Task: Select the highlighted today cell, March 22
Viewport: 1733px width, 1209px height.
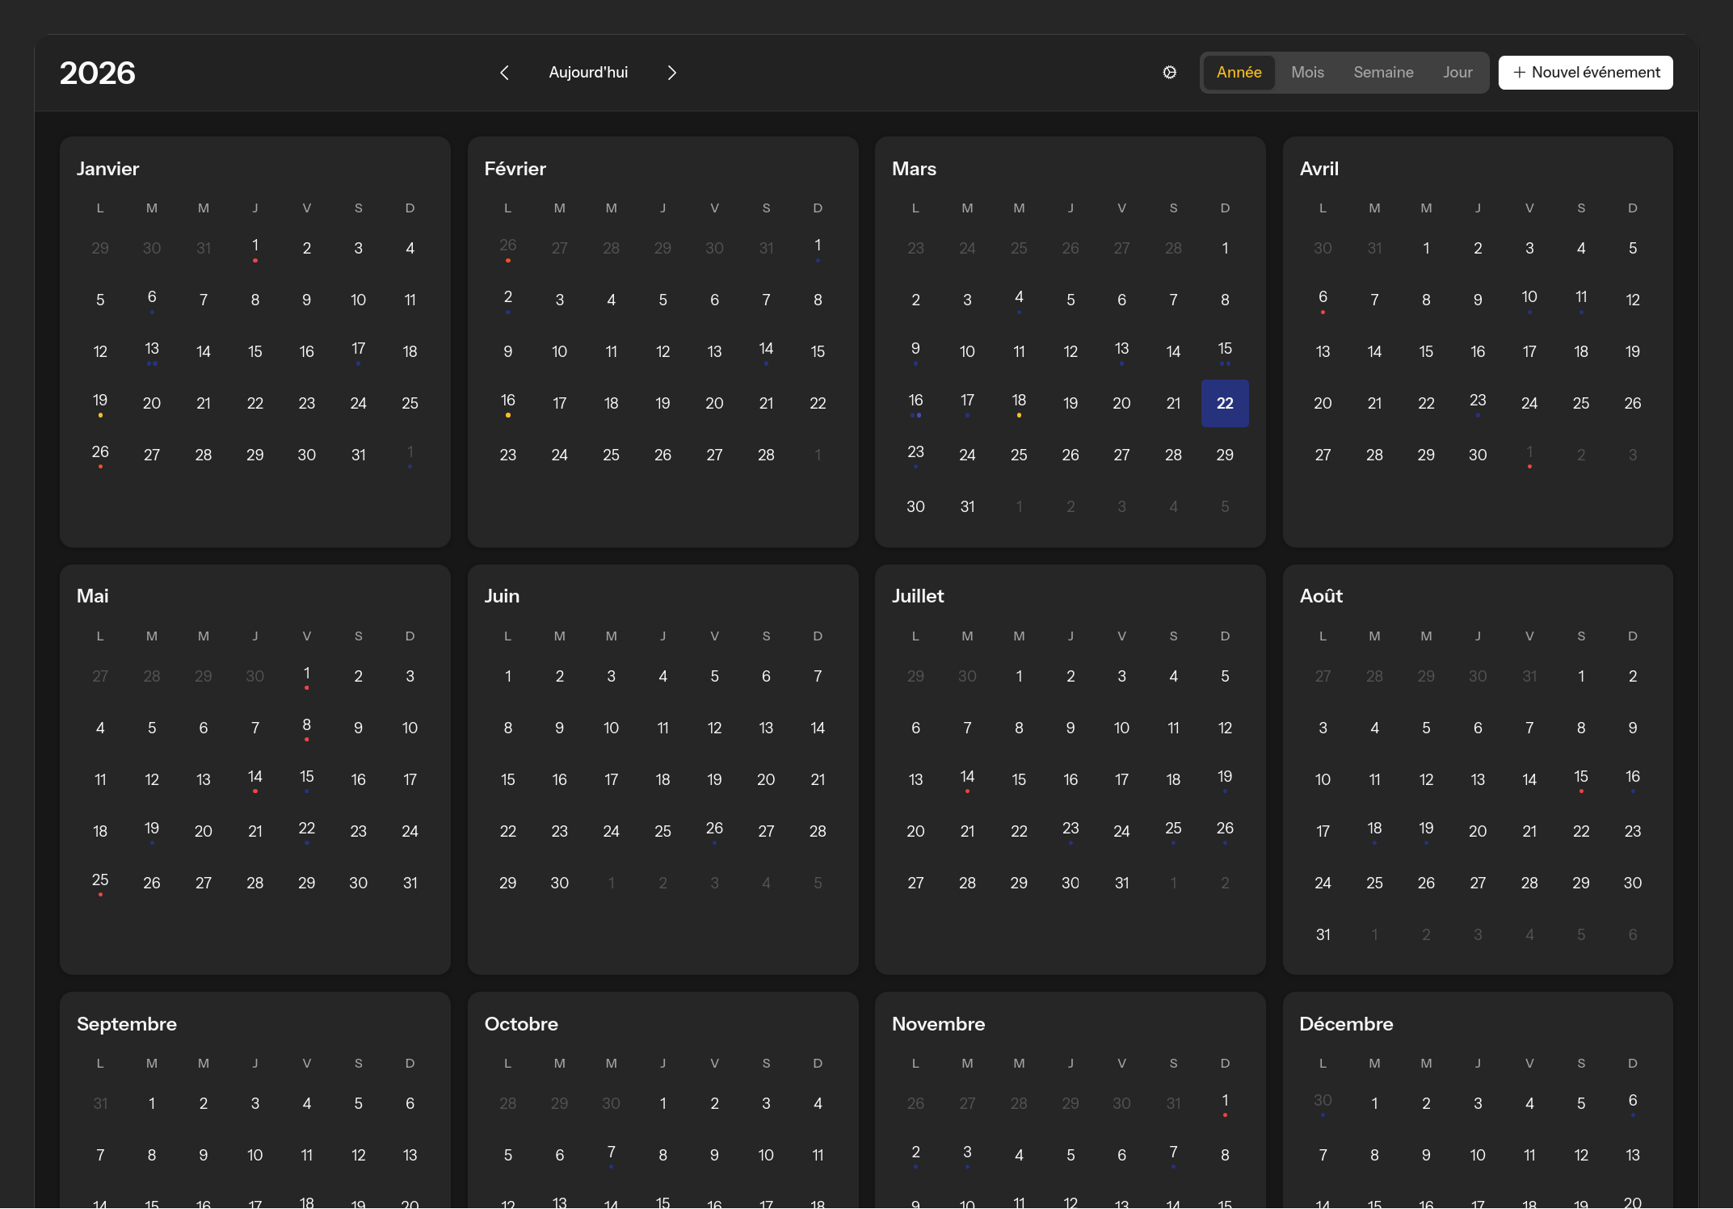Action: (x=1225, y=403)
